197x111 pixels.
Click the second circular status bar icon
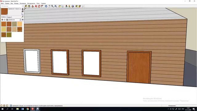pyautogui.click(x=4, y=105)
